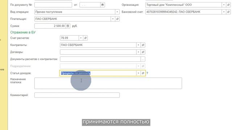Open Организация record via its open icon
Screen dimensions: 232x130
pyautogui.click(x=228, y=5)
